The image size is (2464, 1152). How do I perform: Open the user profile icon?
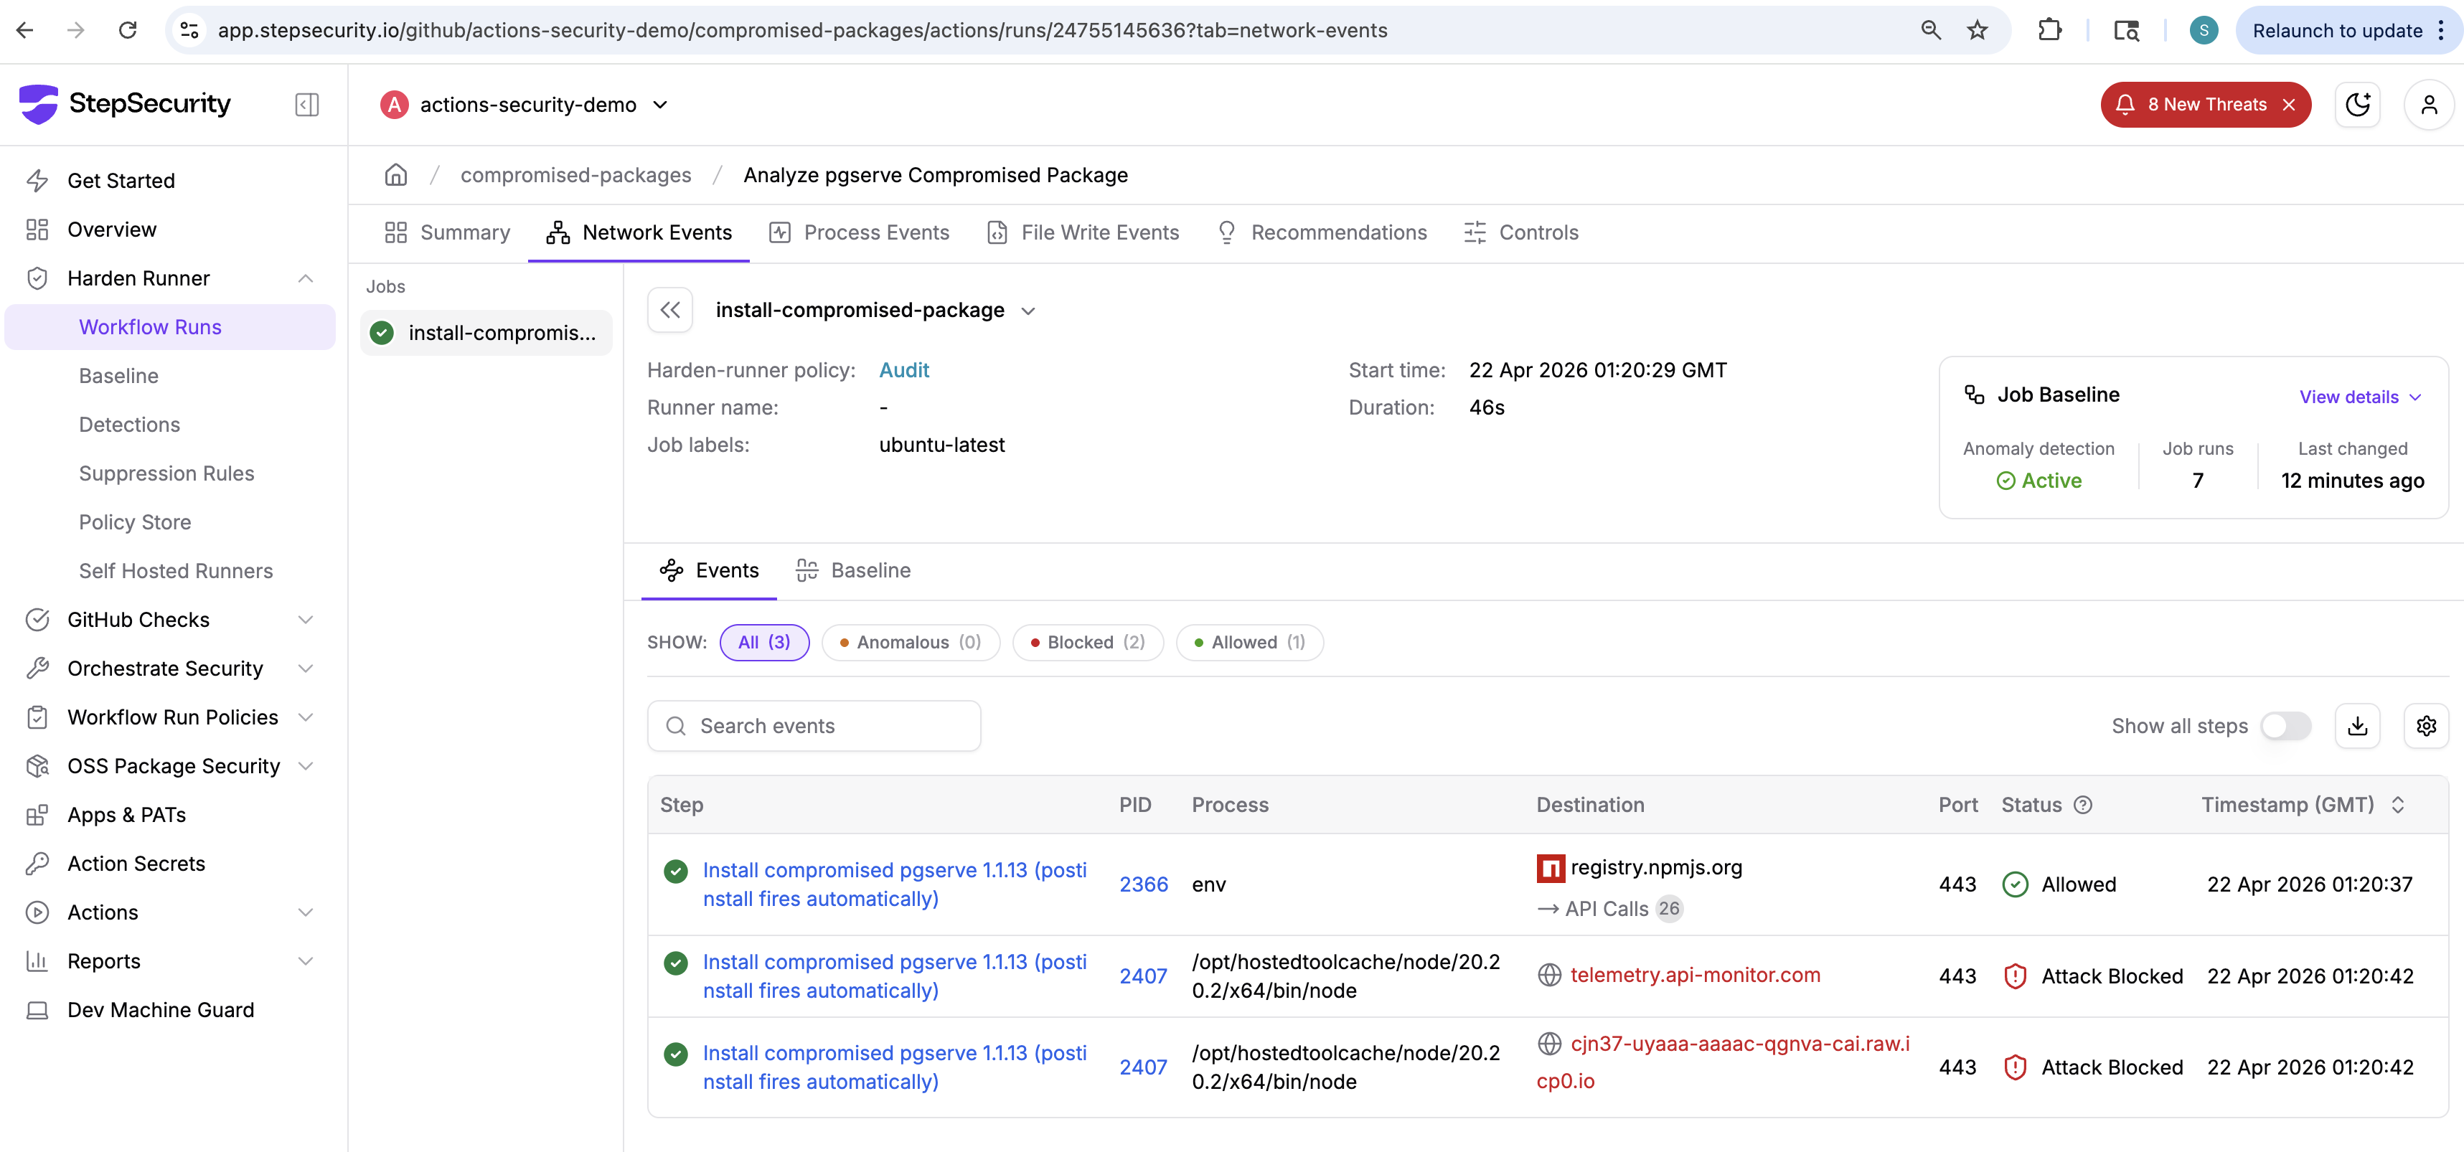[2427, 104]
